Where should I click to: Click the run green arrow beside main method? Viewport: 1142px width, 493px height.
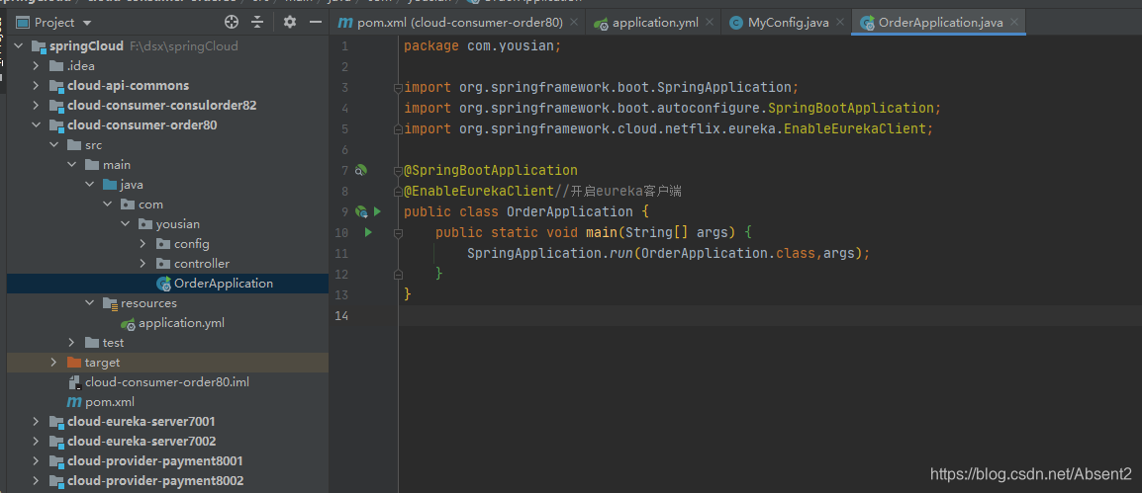[x=368, y=232]
